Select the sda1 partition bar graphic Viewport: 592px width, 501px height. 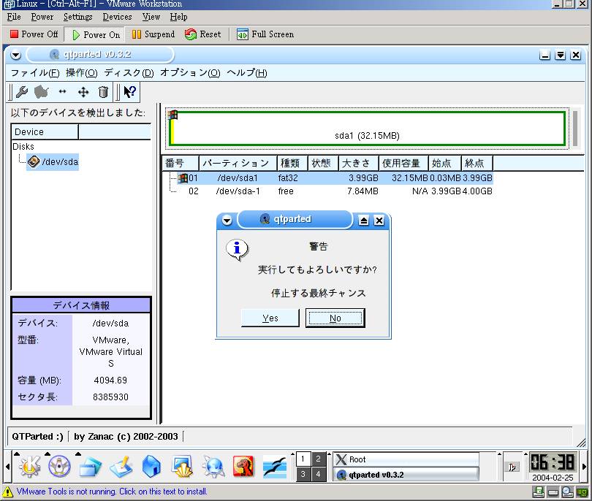[x=368, y=129]
